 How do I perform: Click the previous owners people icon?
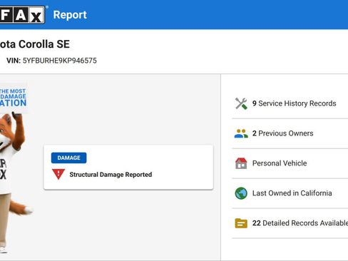[241, 133]
